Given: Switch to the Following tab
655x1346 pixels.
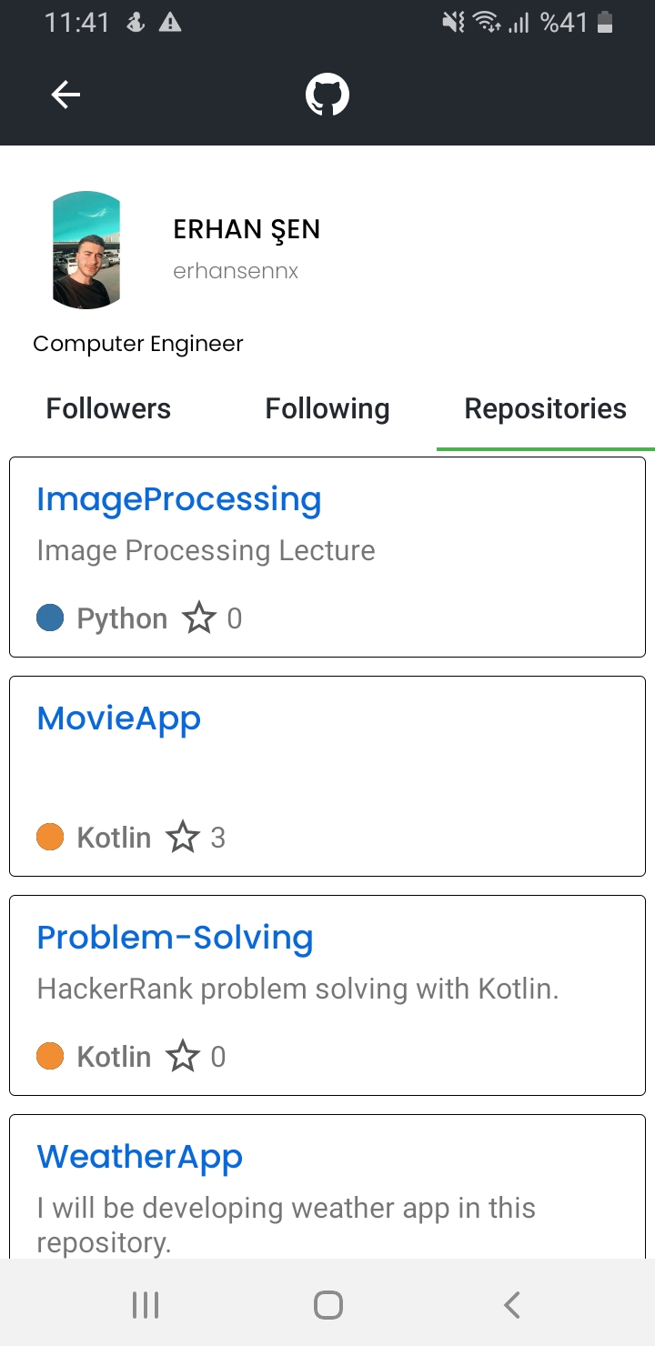Looking at the screenshot, I should point(327,408).
